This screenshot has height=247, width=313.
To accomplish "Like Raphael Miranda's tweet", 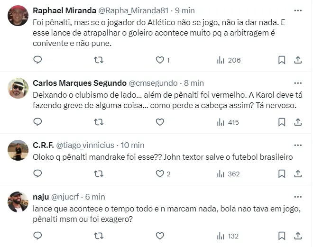I will [160, 60].
